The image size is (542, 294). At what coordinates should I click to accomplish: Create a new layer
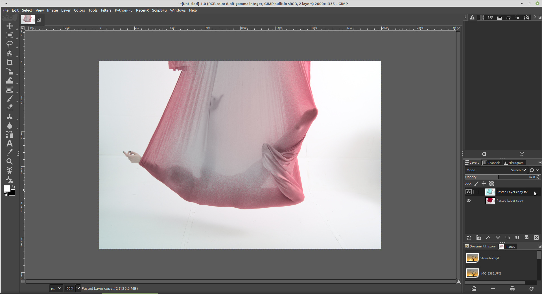tap(469, 238)
